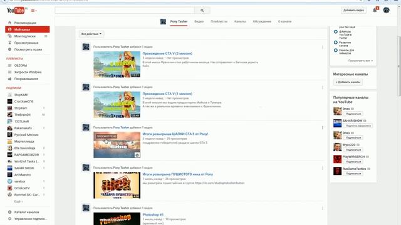The height and width of the screenshot is (225, 401).
Task: Open options menu for ПУШИСТОГО ника post
Action: click(x=323, y=168)
